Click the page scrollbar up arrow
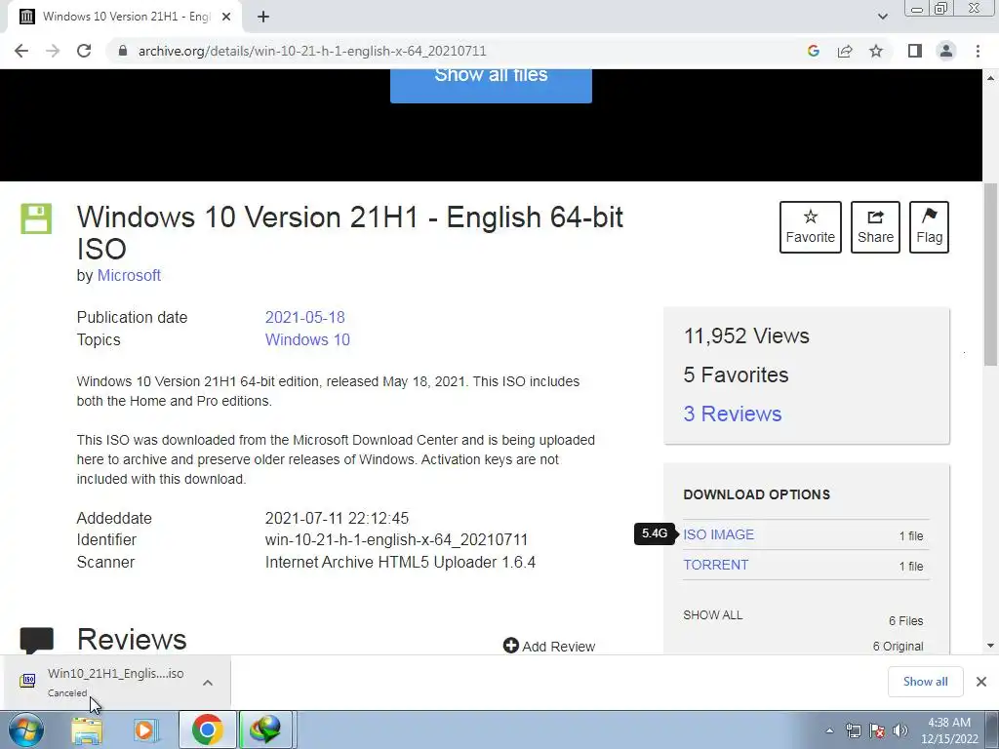This screenshot has width=999, height=749. tap(991, 78)
